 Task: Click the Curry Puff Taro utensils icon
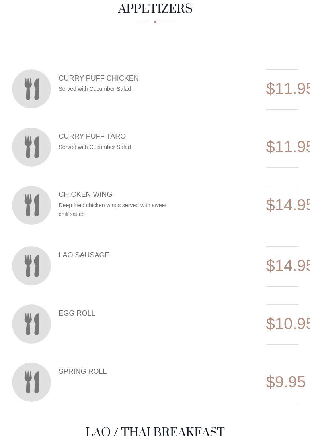pyautogui.click(x=31, y=147)
